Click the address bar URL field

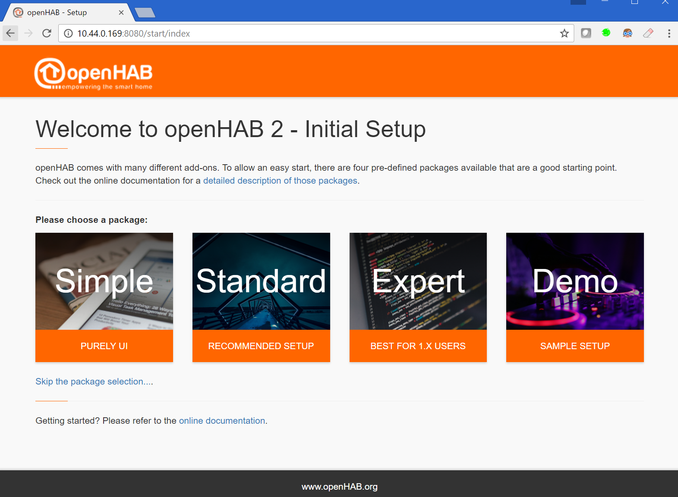coord(316,34)
